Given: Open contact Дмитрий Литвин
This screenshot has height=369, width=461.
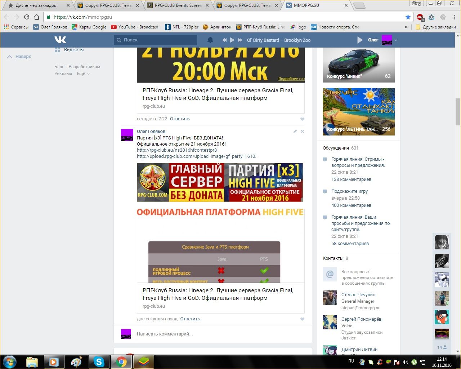Looking at the screenshot, I should (x=359, y=350).
